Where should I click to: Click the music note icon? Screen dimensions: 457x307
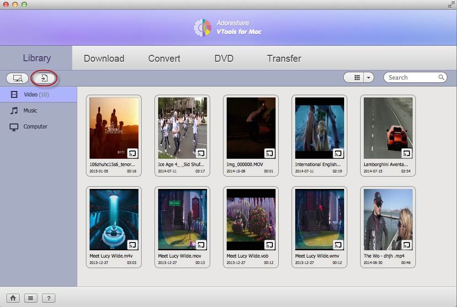pyautogui.click(x=14, y=110)
